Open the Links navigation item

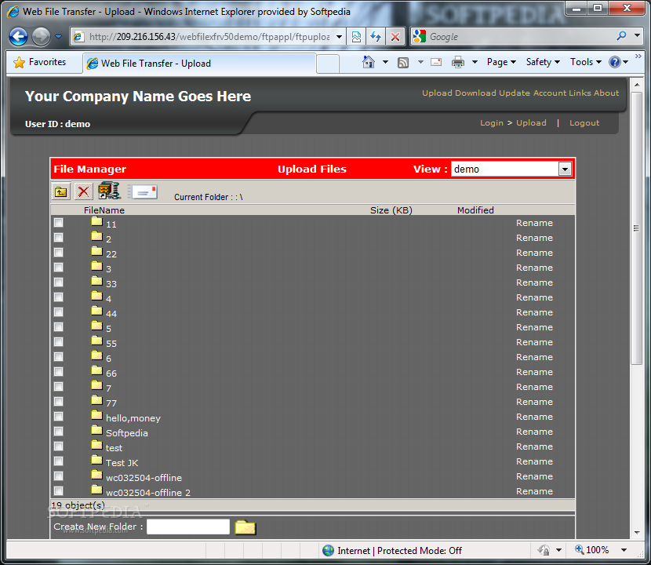point(580,93)
